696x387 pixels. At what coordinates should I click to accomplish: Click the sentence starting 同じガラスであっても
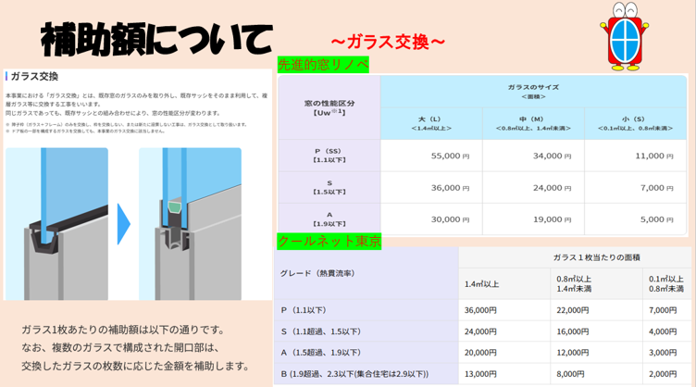[112, 113]
